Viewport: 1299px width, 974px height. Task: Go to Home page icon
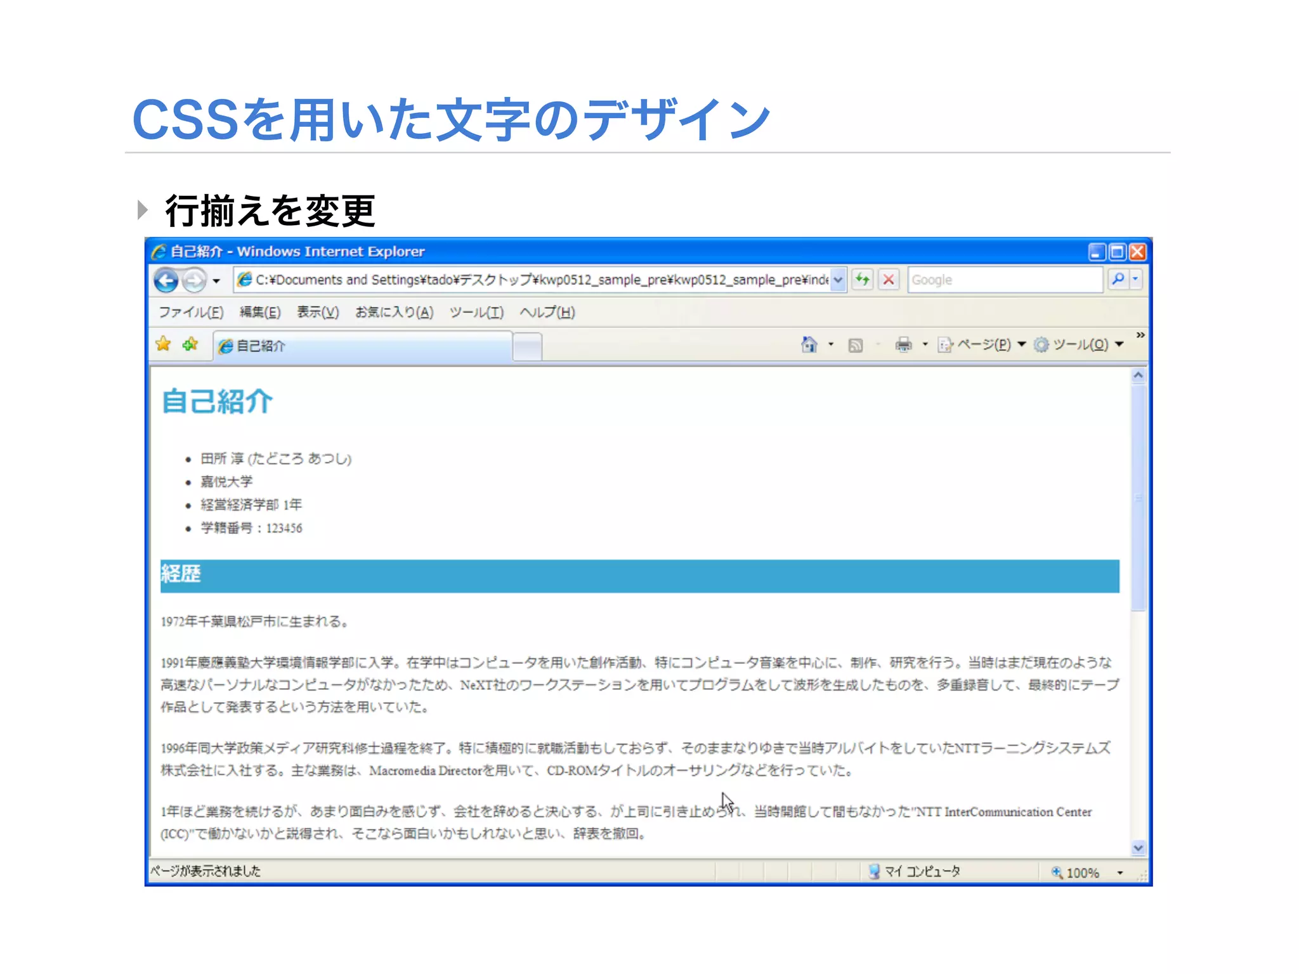pos(809,344)
